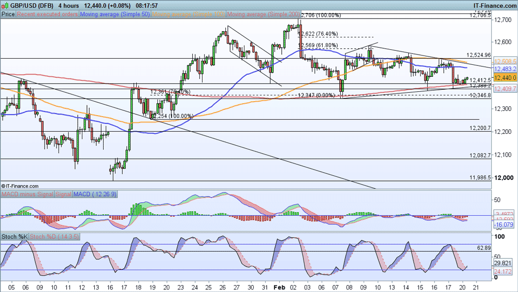This screenshot has width=518, height=292.
Task: Click the 62.89 stochastic level label
Action: (484, 248)
